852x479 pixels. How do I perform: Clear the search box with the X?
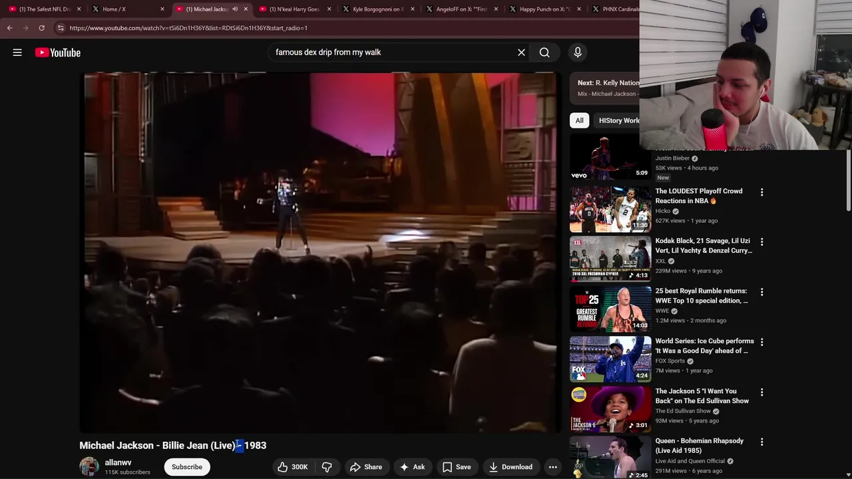(521, 53)
